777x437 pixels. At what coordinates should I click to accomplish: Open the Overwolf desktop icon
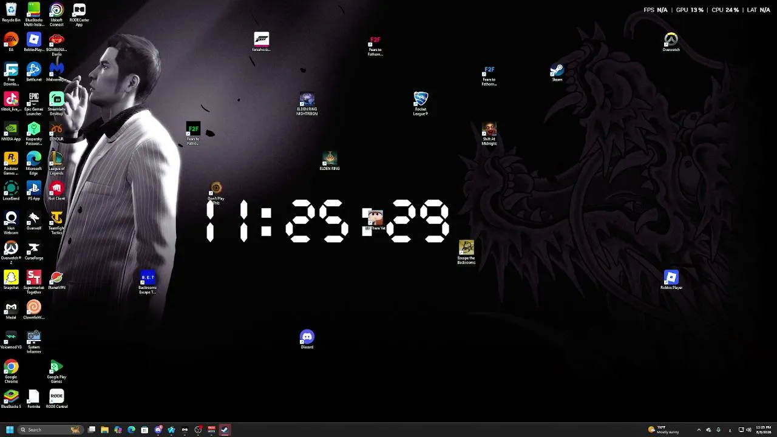tap(33, 221)
